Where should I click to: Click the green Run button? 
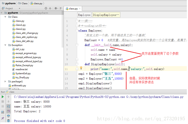(x=3, y=97)
